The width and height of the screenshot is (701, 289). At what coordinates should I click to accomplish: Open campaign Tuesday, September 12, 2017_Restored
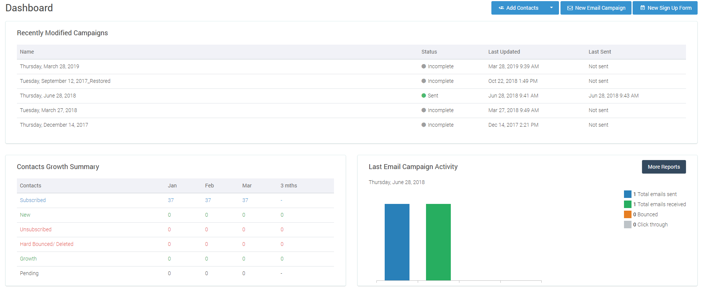65,81
